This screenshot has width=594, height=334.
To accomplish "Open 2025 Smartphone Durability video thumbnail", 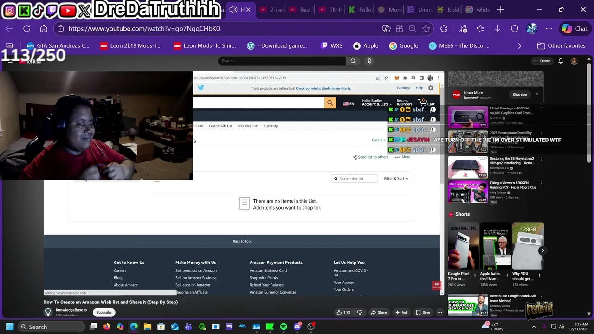I will 468,142.
